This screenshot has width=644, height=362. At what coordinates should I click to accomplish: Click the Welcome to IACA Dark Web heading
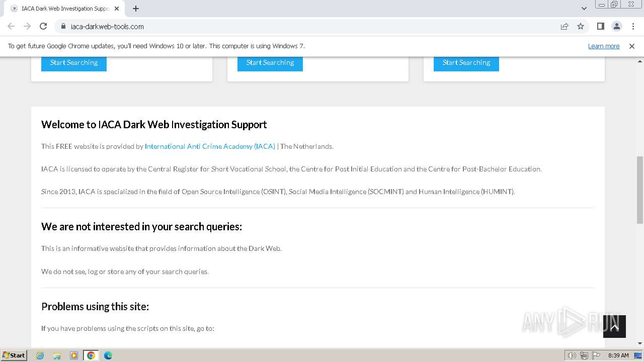pos(154,125)
